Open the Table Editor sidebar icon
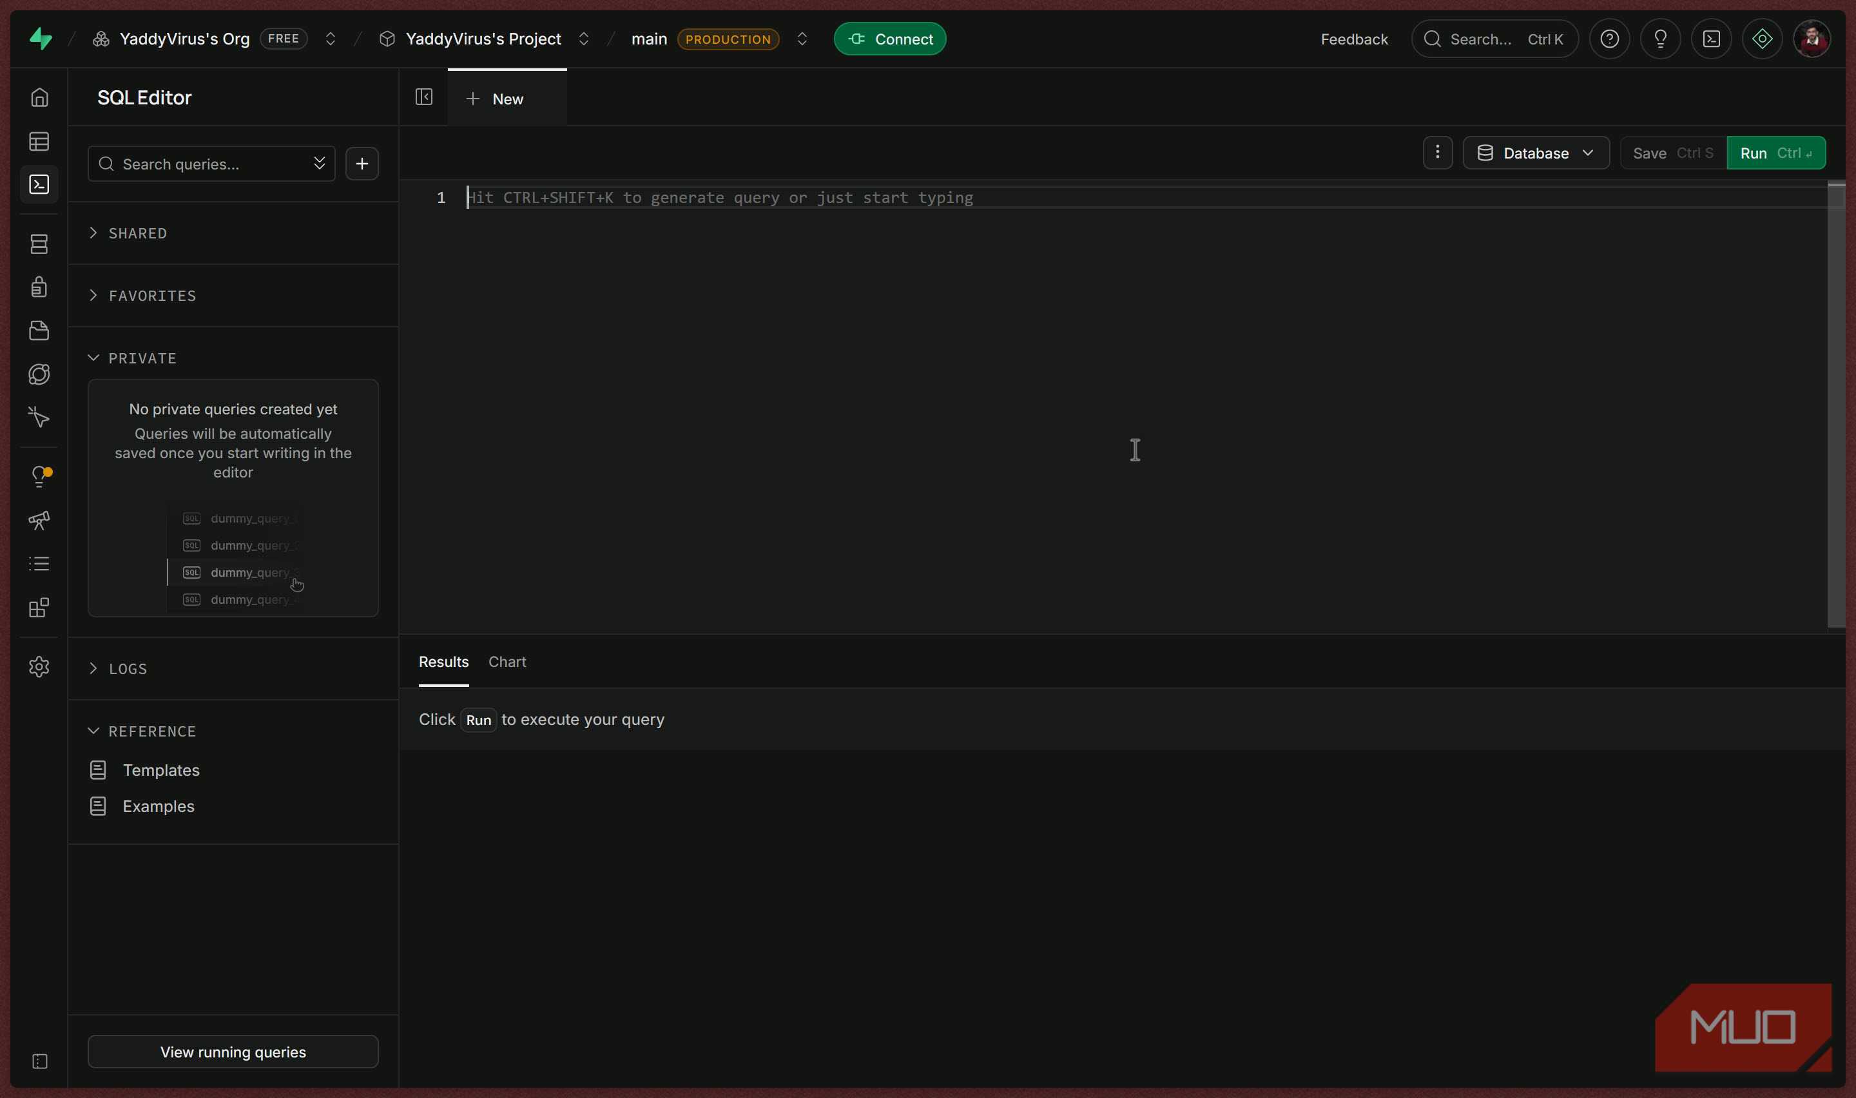The width and height of the screenshot is (1856, 1098). (39, 141)
